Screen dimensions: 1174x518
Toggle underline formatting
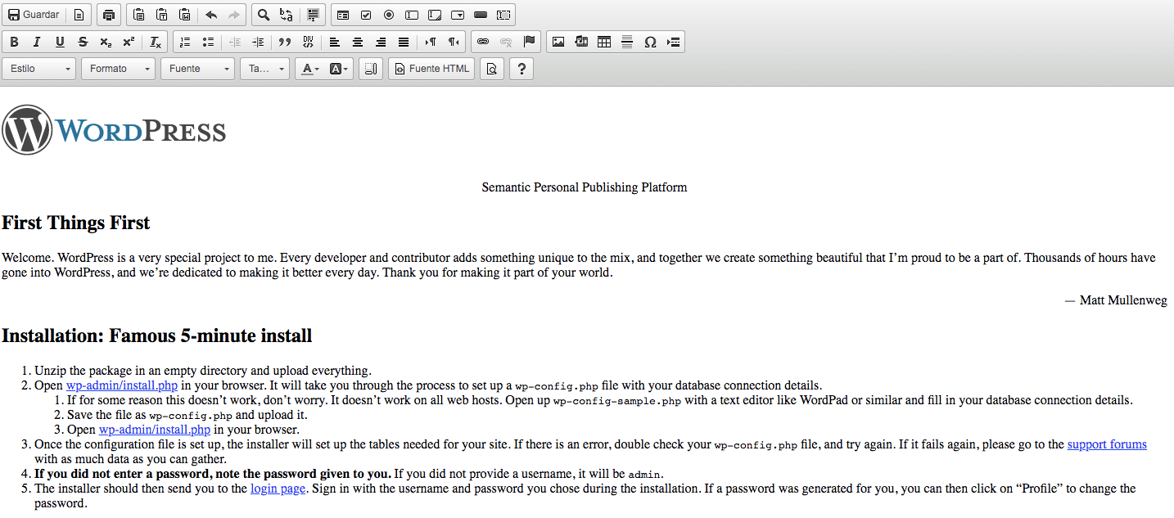point(60,42)
